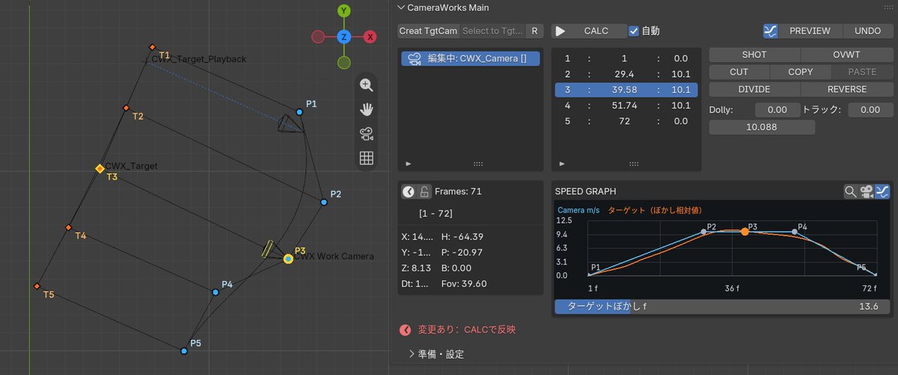The height and width of the screenshot is (375, 898).
Task: Click the R button
Action: pyautogui.click(x=534, y=31)
